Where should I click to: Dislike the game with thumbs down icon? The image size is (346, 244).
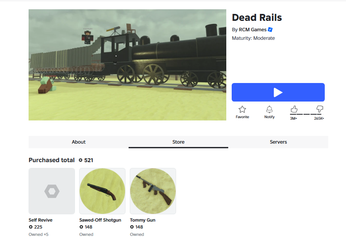[319, 109]
